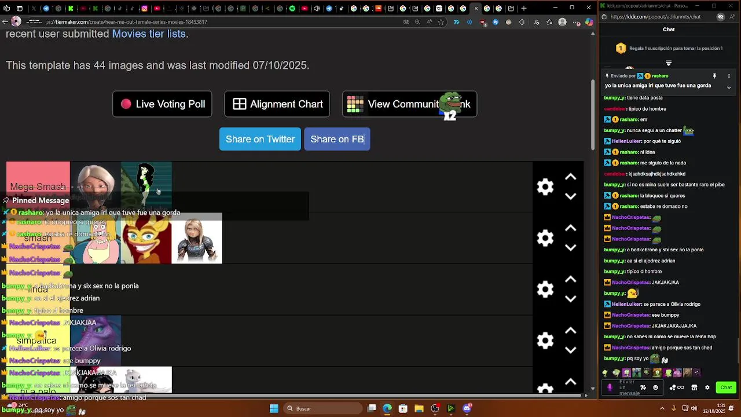
Task: Open the Movies tier lists link
Action: pyautogui.click(x=149, y=34)
